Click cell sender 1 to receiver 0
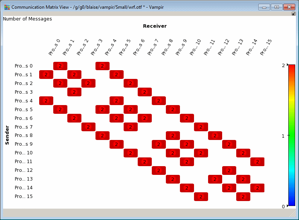The height and width of the screenshot is (220, 299). point(46,75)
